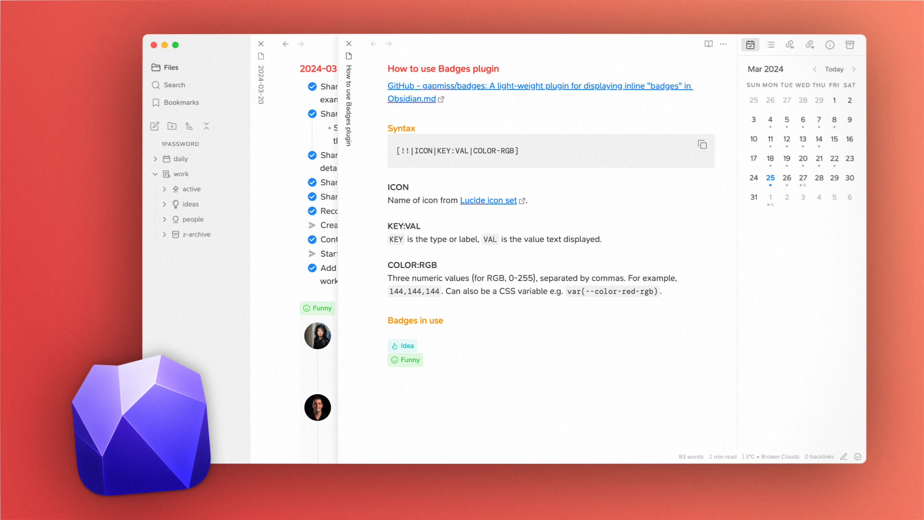Image resolution: width=924 pixels, height=520 pixels.
Task: Click the archive/trash icon in toolbar
Action: pos(850,44)
